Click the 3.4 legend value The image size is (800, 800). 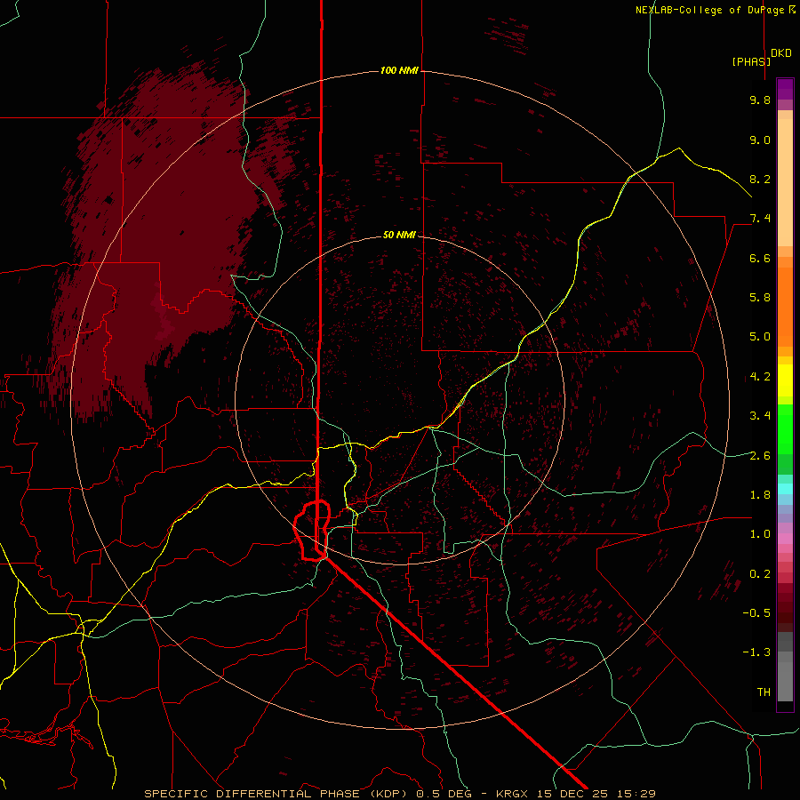pos(760,416)
